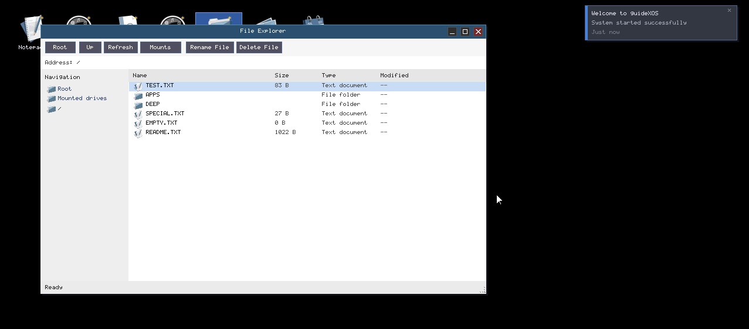Select the DEEP folder name
749x329 pixels.
click(x=152, y=104)
